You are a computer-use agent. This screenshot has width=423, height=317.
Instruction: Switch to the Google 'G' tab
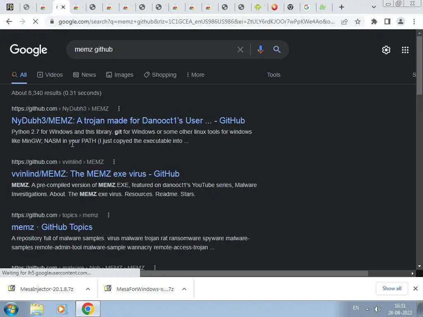307,7
